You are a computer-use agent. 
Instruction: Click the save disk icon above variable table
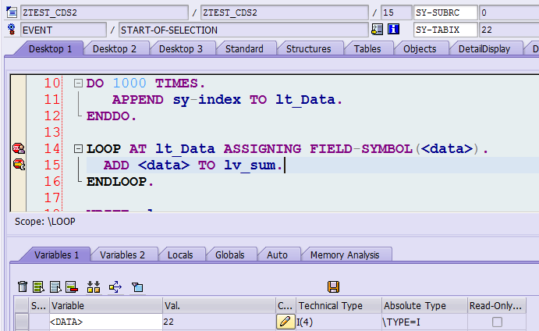[x=333, y=287]
